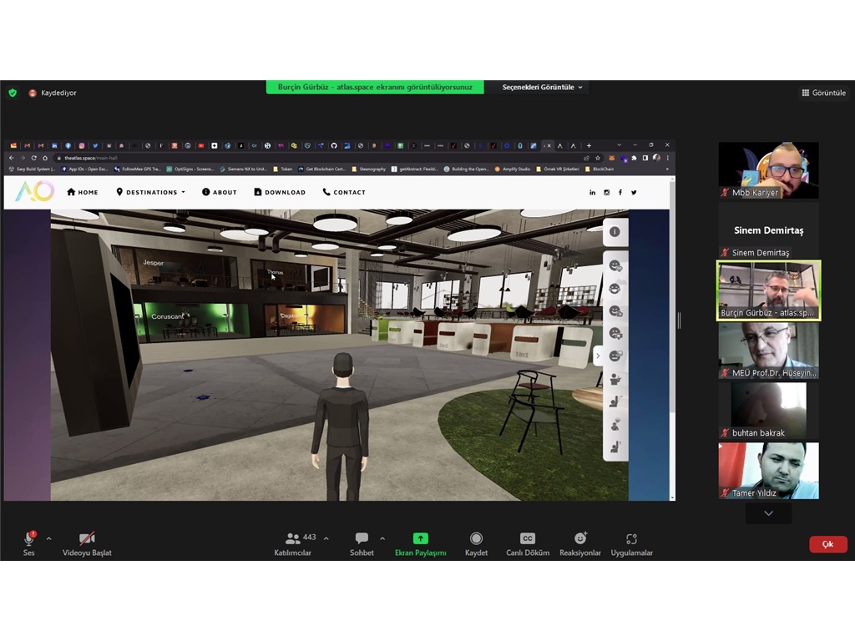Screen dimensions: 855x641
Task: Open the browser extensions puzzle icon
Action: pos(634,158)
